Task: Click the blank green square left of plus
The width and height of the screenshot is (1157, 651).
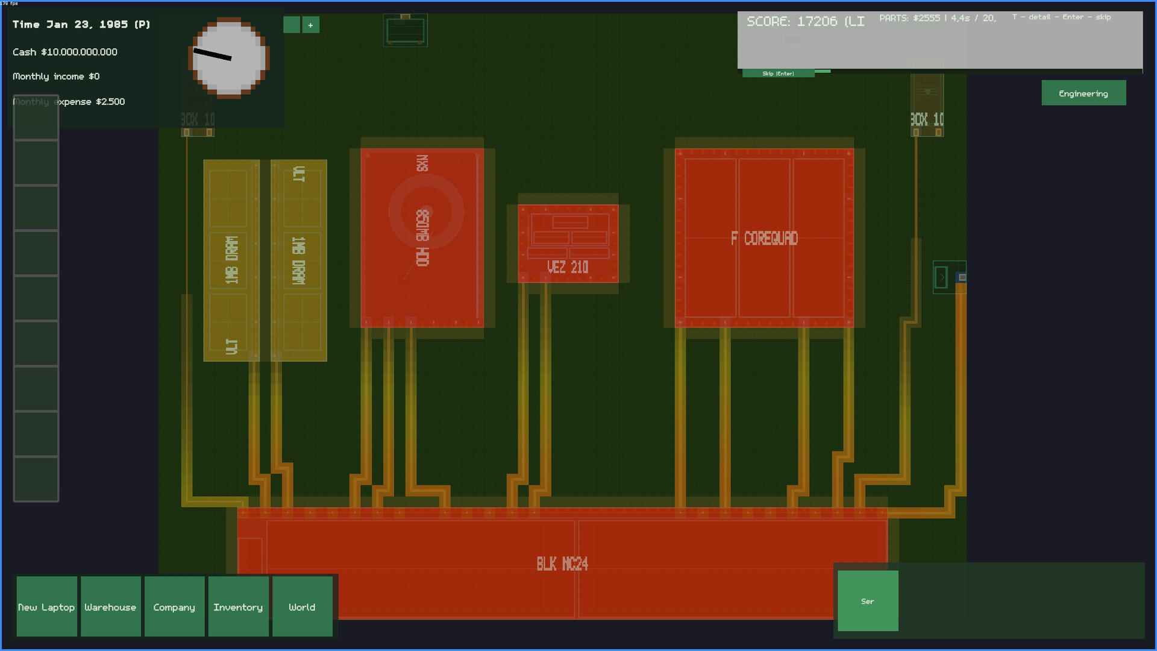Action: pos(292,25)
